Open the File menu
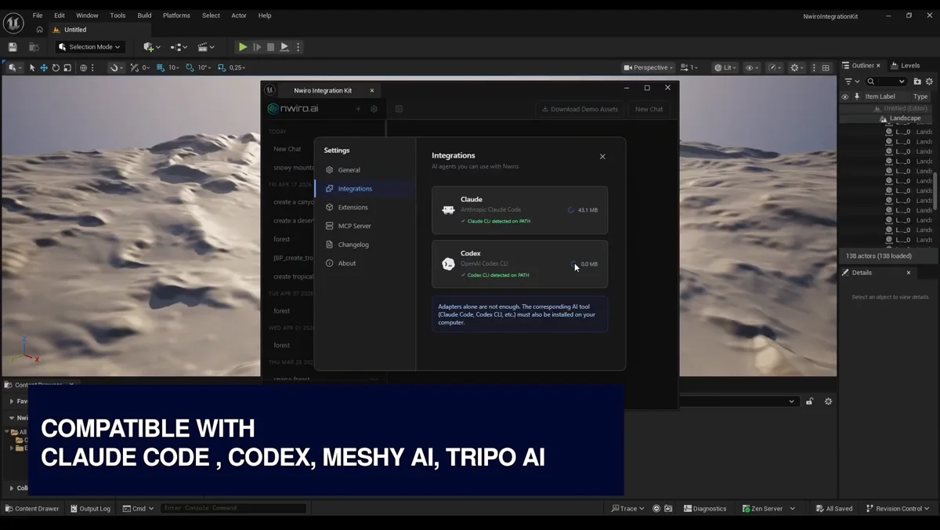Viewport: 940px width, 530px height. pyautogui.click(x=38, y=15)
